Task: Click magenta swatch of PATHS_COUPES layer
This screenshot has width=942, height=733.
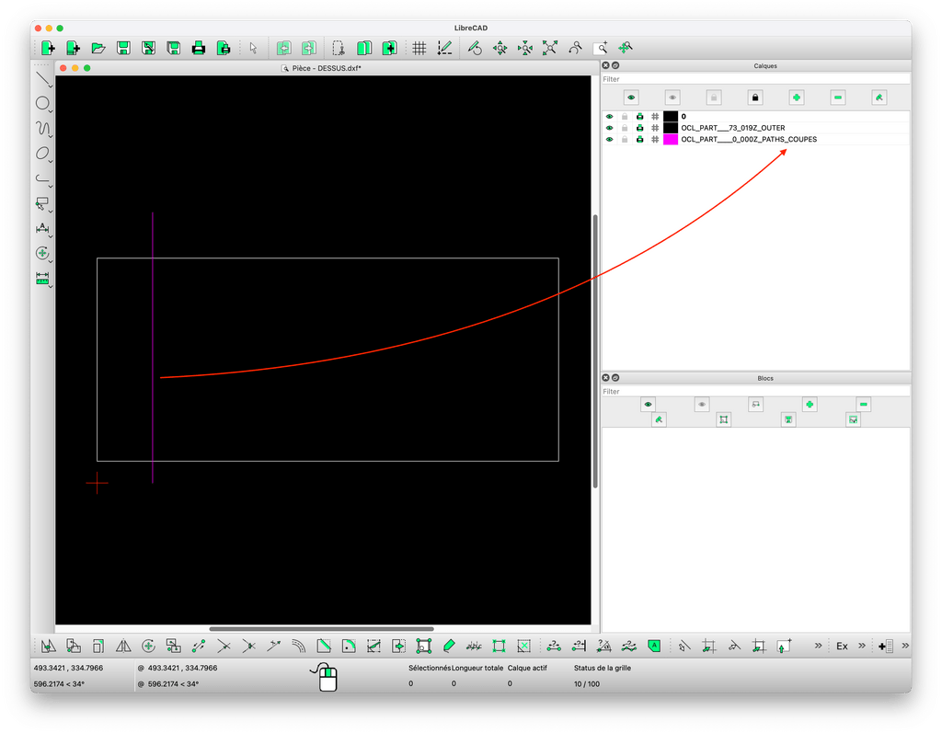Action: [671, 140]
